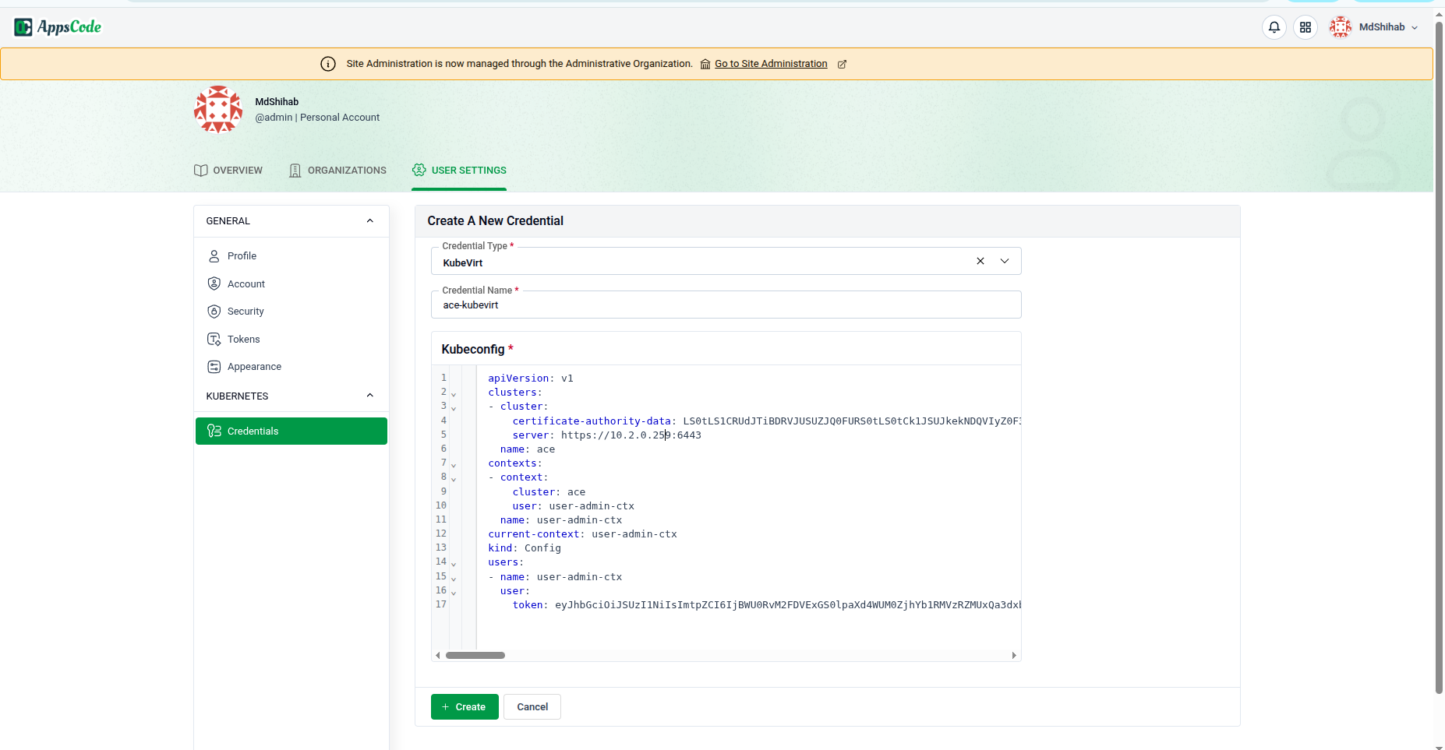
Task: Click the Credential Name input field
Action: pos(726,305)
